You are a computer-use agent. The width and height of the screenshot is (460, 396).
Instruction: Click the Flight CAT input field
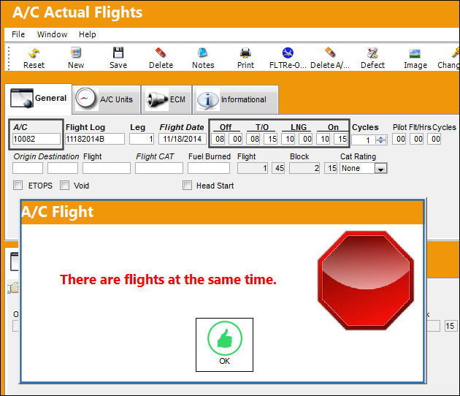[x=159, y=168]
